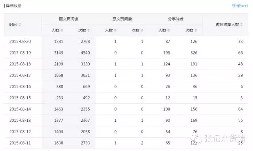Click the 2015-08-14 date cell

(20, 109)
